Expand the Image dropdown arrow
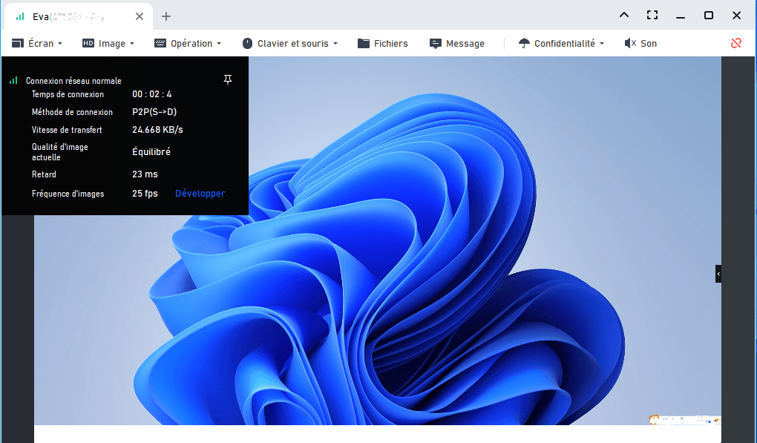This screenshot has width=757, height=443. (132, 44)
